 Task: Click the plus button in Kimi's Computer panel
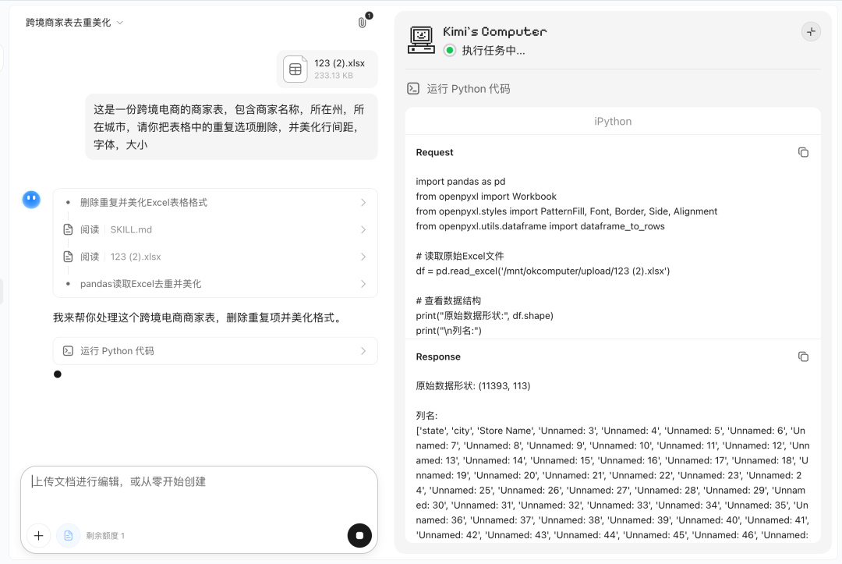coord(811,32)
